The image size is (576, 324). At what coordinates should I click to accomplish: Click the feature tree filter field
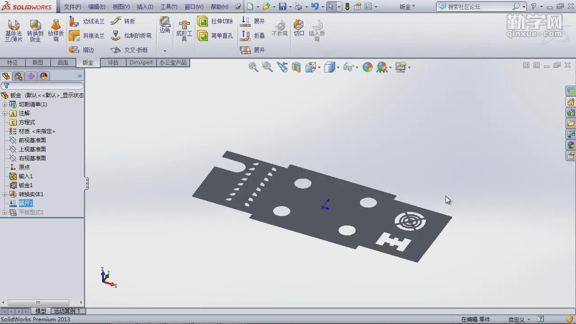(42, 85)
